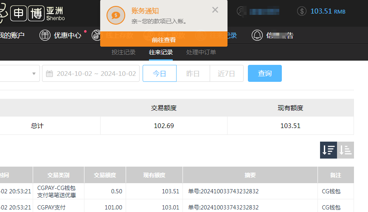Image resolution: width=368 pixels, height=212 pixels.
Task: Click the orange chat-dollar notification icon
Action: coord(115,15)
